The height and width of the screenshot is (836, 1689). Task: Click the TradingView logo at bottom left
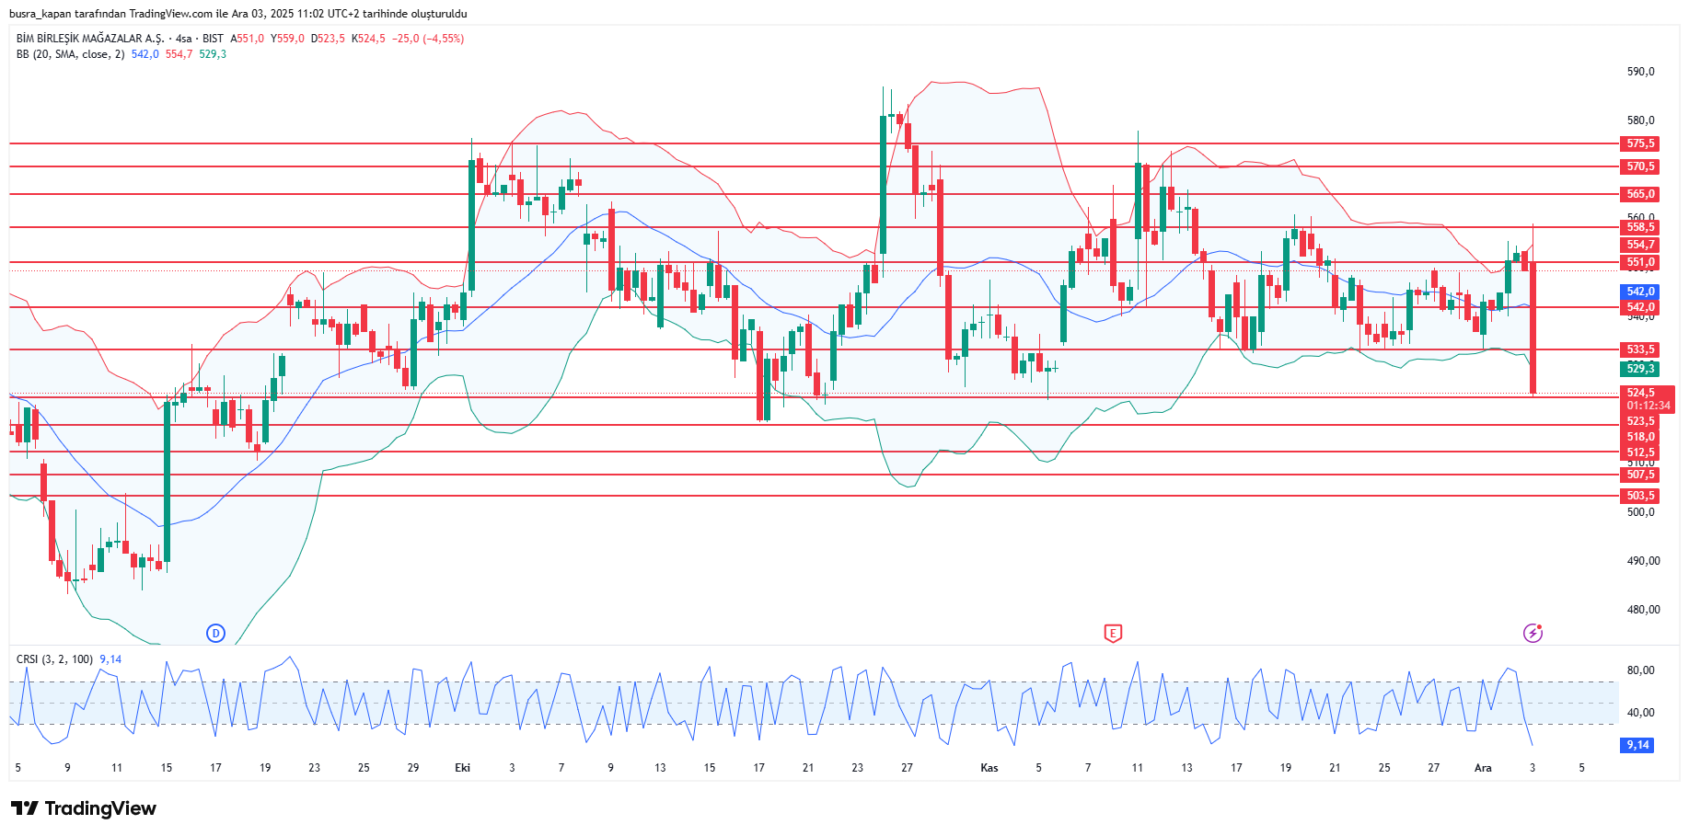point(84,808)
